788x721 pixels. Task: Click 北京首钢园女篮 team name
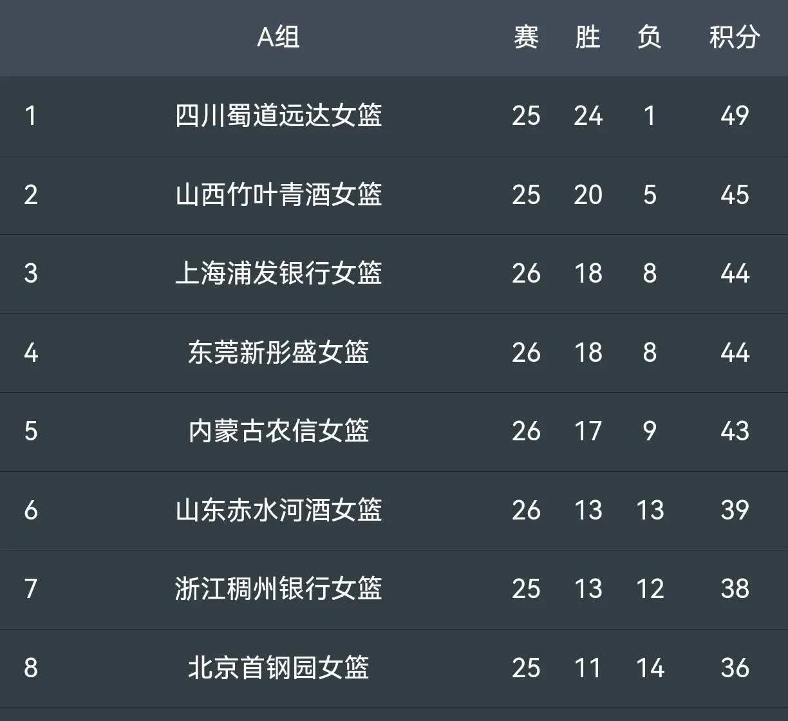(278, 668)
